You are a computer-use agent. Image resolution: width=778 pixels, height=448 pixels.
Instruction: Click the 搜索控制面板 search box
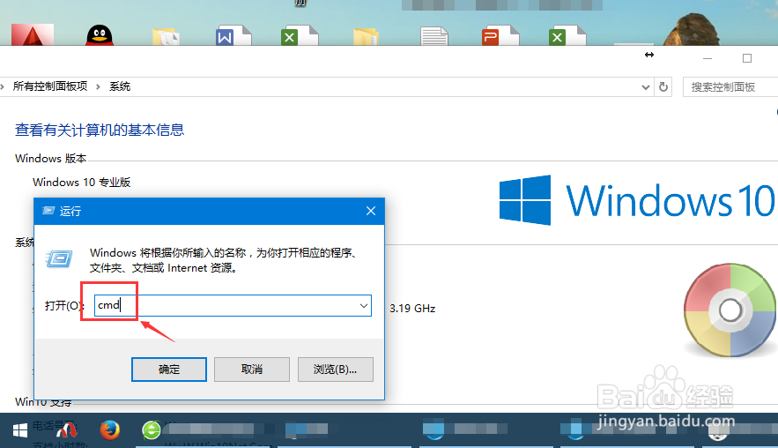click(730, 87)
